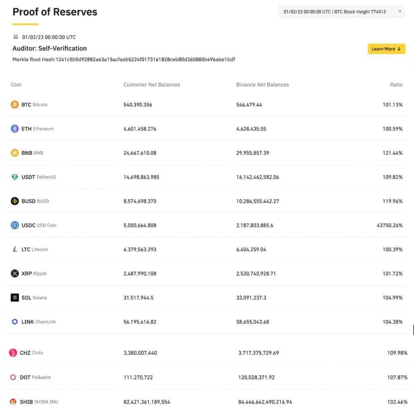414x410 pixels.
Task: Click the BUSD coin icon
Action: 15,201
